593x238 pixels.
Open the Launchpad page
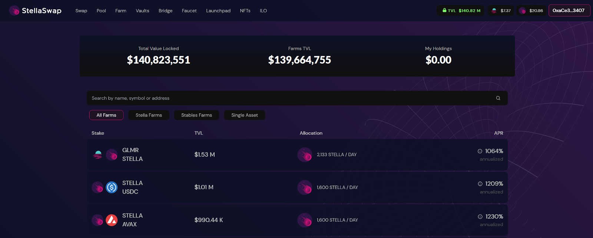[x=218, y=11]
